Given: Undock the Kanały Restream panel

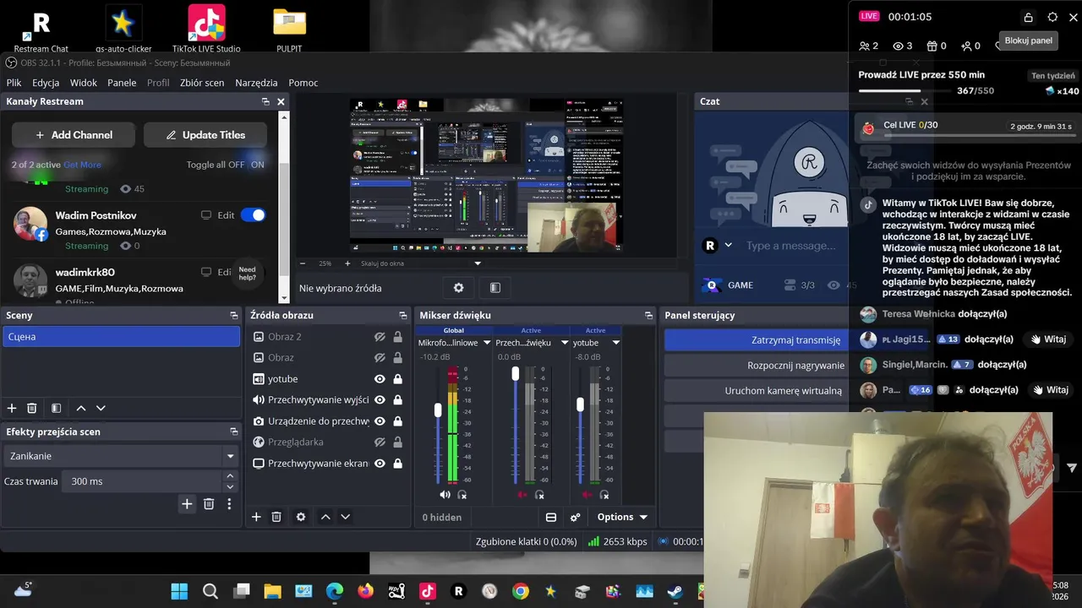Looking at the screenshot, I should pos(265,101).
